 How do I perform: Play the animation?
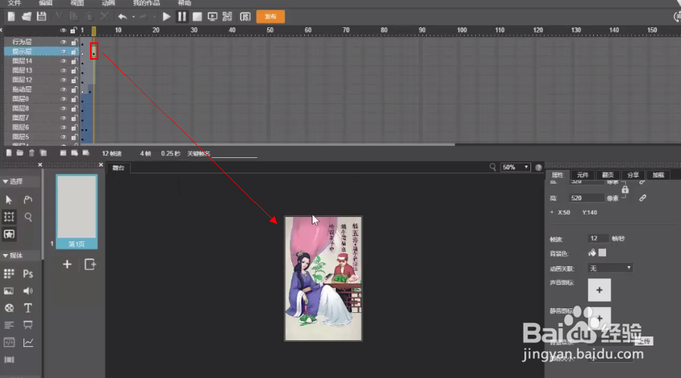[166, 17]
